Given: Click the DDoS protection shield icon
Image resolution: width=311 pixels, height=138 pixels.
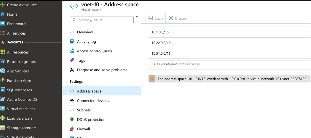Looking at the screenshot, I should pos(72,119).
